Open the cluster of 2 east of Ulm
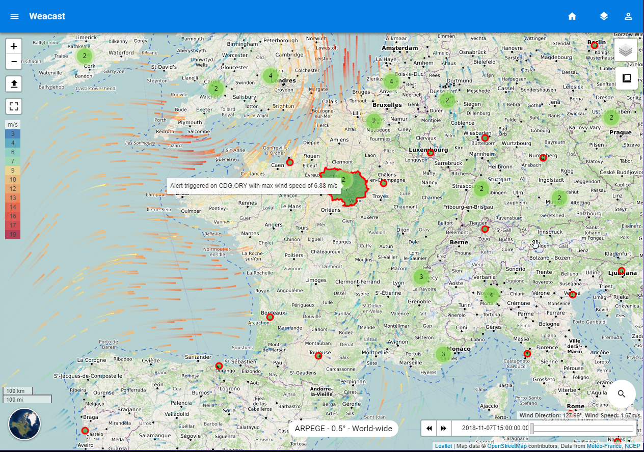Screen dimensions: 644x452 coord(559,198)
